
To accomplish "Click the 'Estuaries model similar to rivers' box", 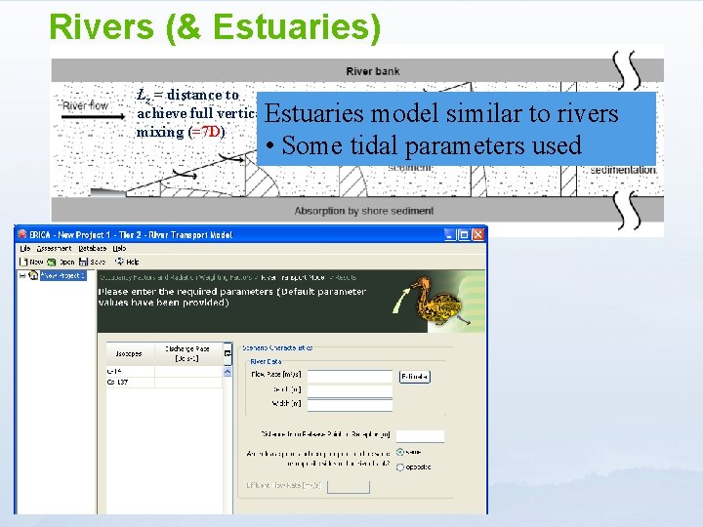I will pyautogui.click(x=456, y=129).
